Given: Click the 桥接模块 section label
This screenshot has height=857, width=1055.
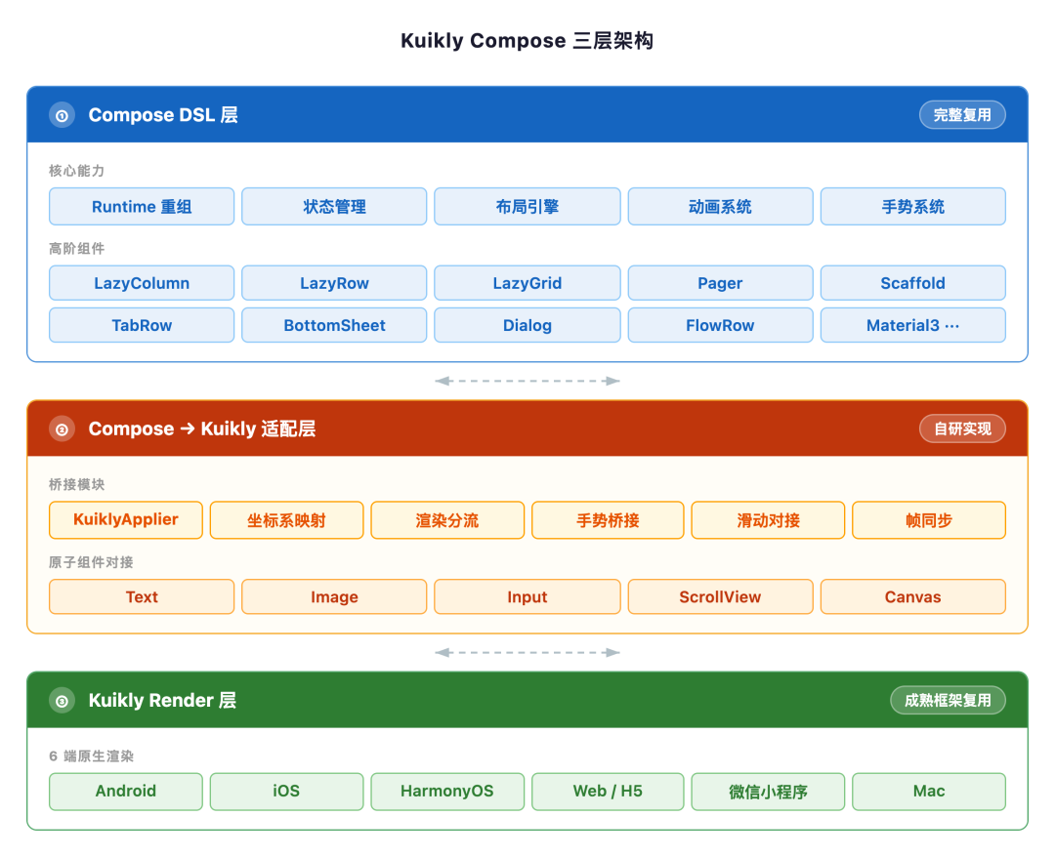Looking at the screenshot, I should pos(77,485).
